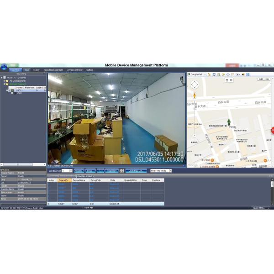Click the globe application logo

[x=4, y=67]
